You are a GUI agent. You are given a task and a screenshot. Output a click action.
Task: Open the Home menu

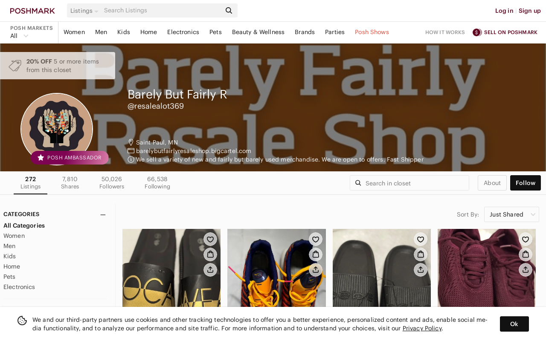148,32
